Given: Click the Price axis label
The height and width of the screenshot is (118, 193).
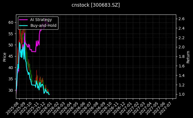Looking at the screenshot, I should (x=4, y=57).
